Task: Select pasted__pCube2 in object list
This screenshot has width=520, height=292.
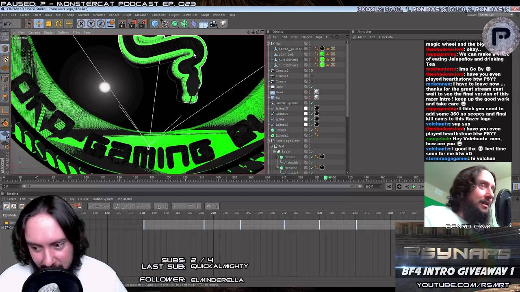Action: tap(290, 49)
